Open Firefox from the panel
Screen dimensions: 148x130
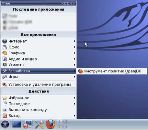(x=50, y=124)
